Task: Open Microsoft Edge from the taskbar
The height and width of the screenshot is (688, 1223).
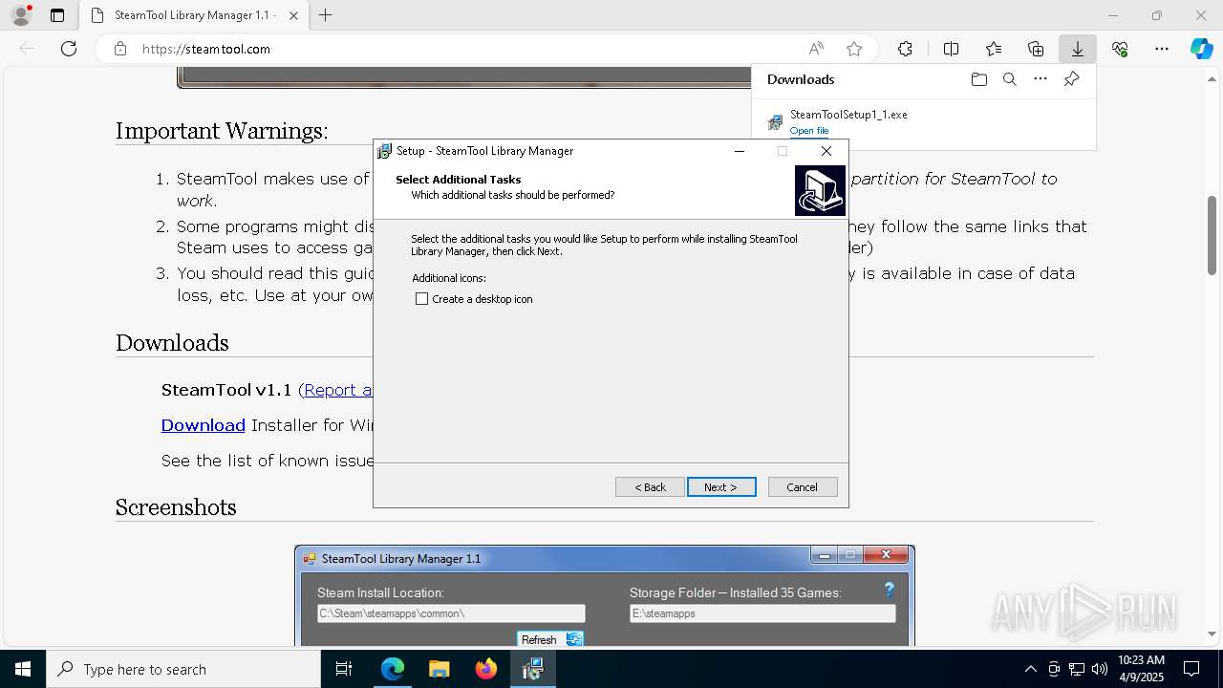Action: pos(393,669)
